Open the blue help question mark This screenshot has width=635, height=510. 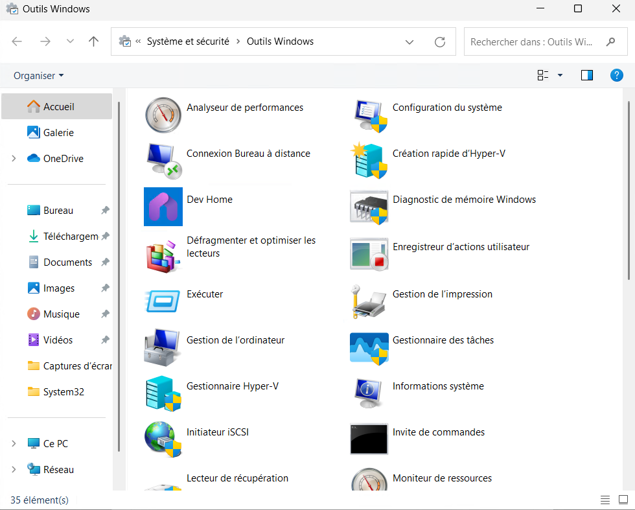click(x=616, y=75)
